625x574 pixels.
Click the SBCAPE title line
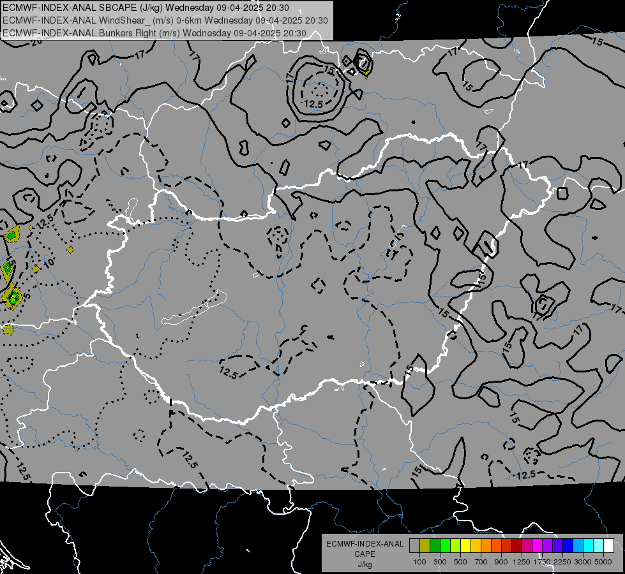146,8
